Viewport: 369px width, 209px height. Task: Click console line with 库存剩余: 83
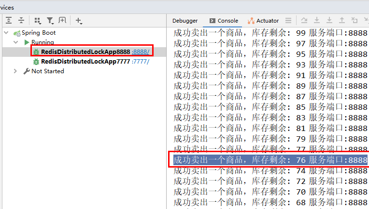click(x=270, y=118)
